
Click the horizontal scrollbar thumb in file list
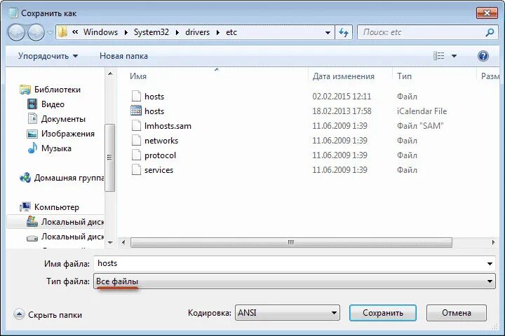[x=291, y=243]
